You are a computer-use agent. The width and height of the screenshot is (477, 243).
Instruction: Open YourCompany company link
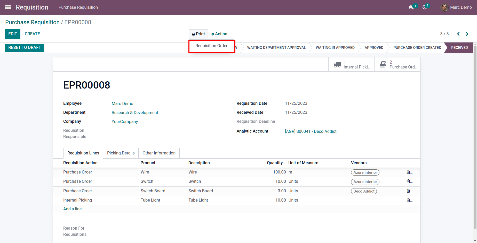[x=125, y=122]
